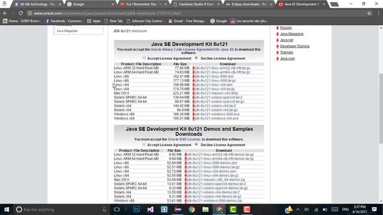Viewport: 383px width, 215px height.
Task: Open the volume control in system tray
Action: point(306,210)
